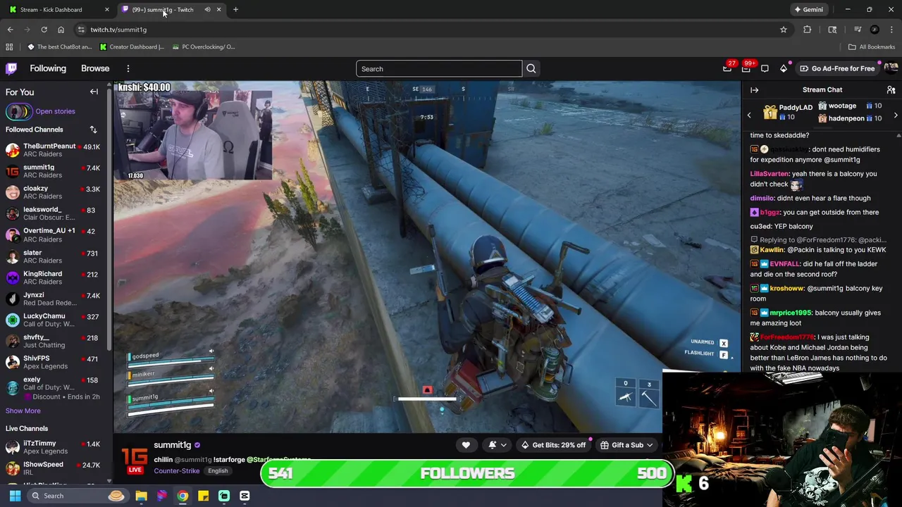Open the chat community users icon
This screenshot has height=507, width=902.
pos(891,90)
